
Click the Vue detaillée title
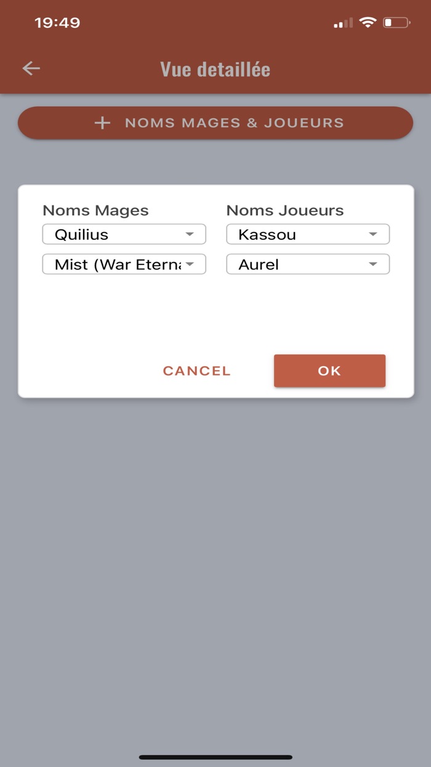215,68
